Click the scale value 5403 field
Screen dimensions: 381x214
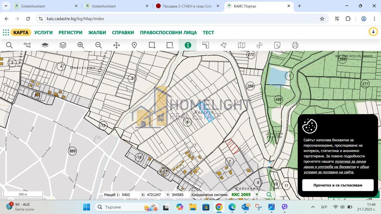(126, 195)
